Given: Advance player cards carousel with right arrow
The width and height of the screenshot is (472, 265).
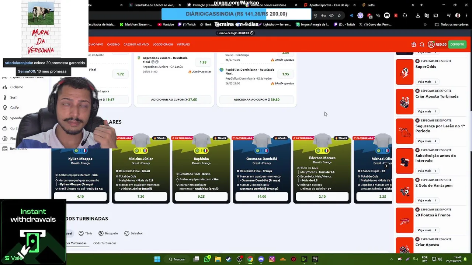Looking at the screenshot, I should tap(386, 166).
